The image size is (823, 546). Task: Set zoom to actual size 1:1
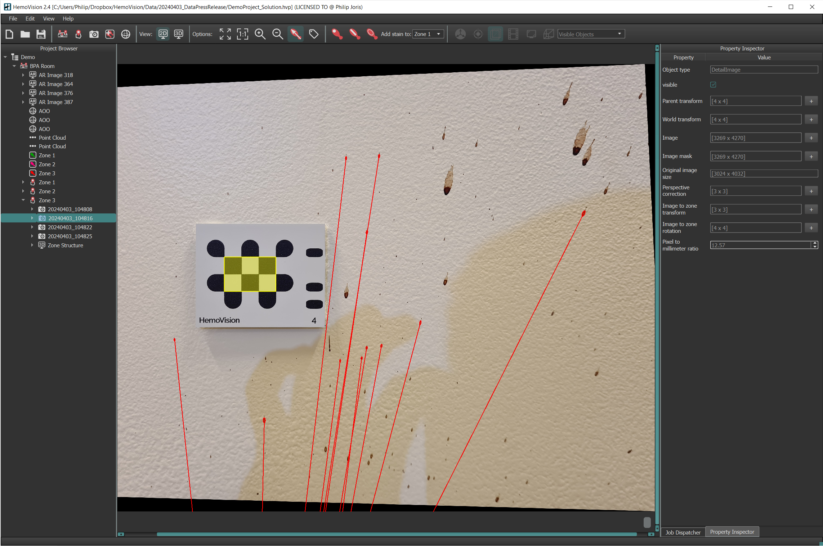(242, 34)
